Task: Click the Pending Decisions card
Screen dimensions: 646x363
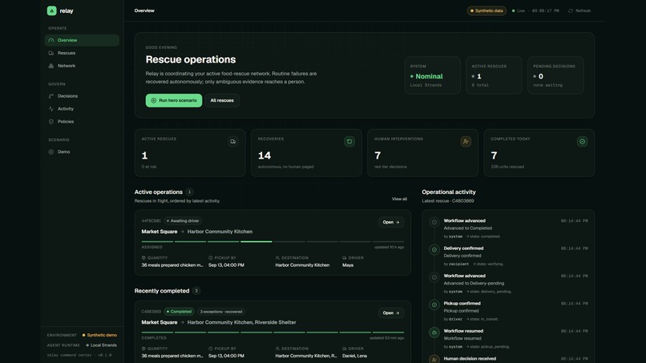Action: click(555, 75)
